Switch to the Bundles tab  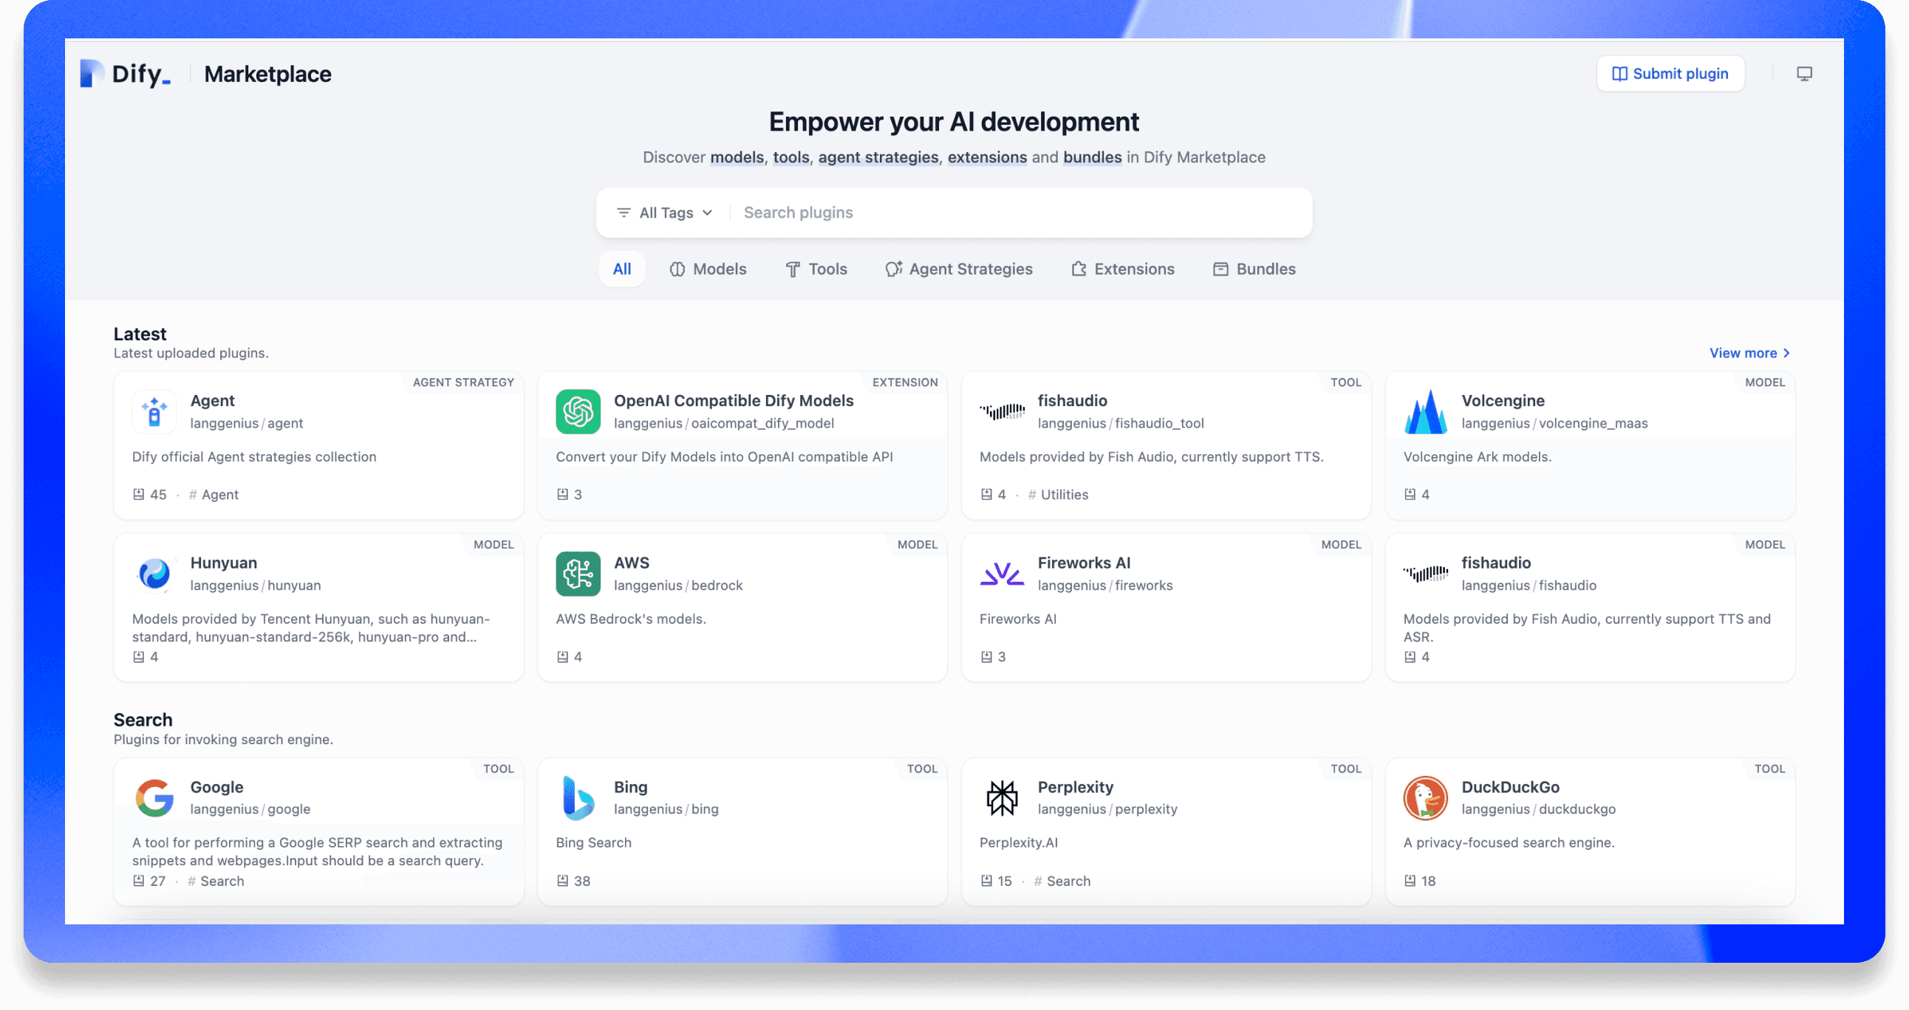[x=1254, y=269]
